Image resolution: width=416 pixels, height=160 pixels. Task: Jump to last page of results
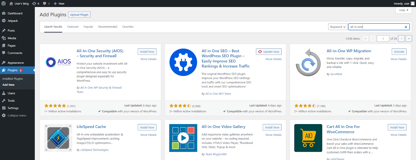pos(409,39)
